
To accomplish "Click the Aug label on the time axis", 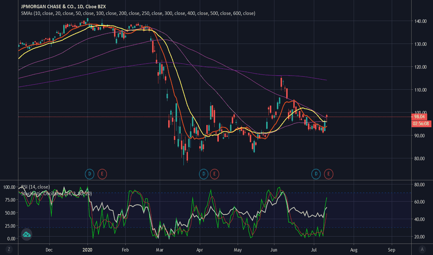I will point(354,250).
